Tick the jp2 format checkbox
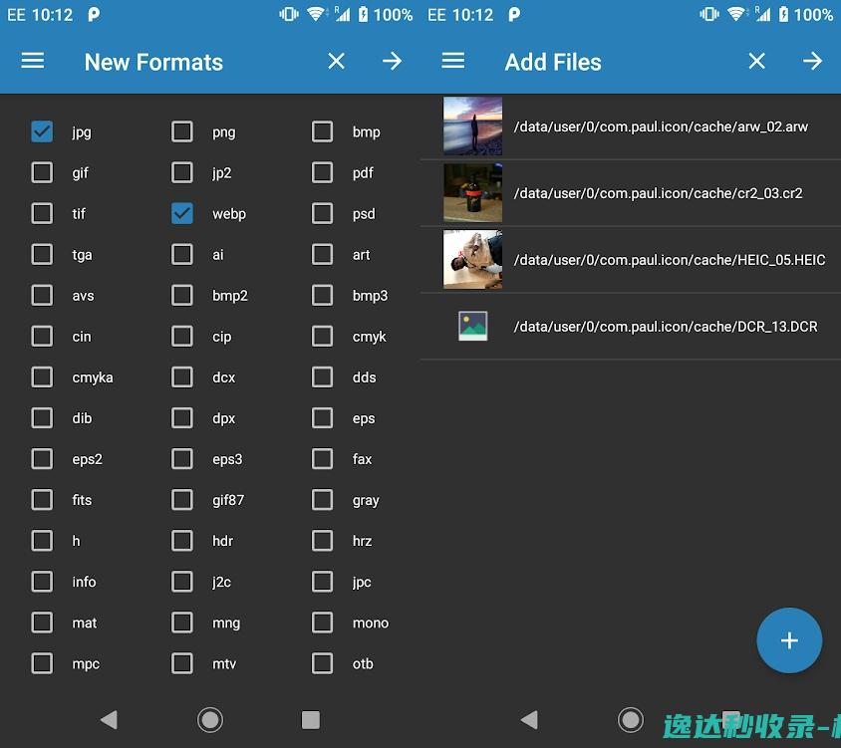The height and width of the screenshot is (748, 841). (x=181, y=172)
